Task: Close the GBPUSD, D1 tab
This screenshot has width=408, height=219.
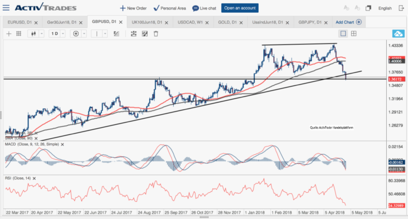Action: pyautogui.click(x=121, y=22)
